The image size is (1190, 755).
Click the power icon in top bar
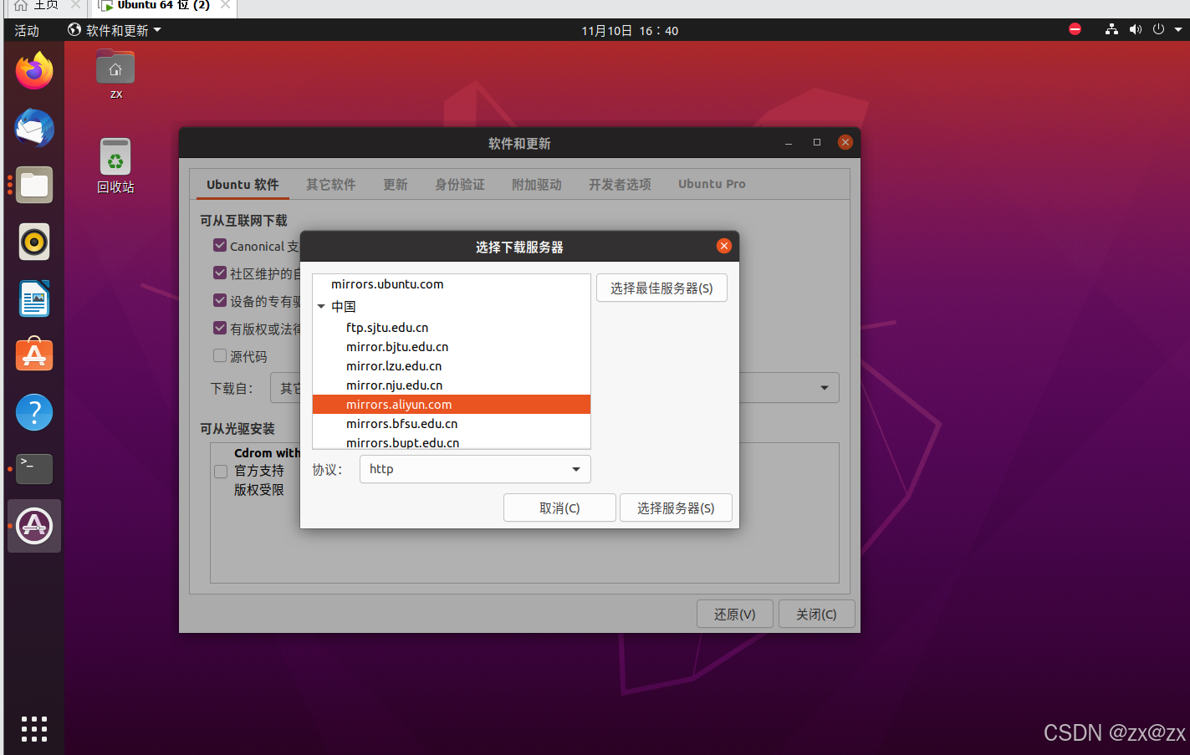1158,29
